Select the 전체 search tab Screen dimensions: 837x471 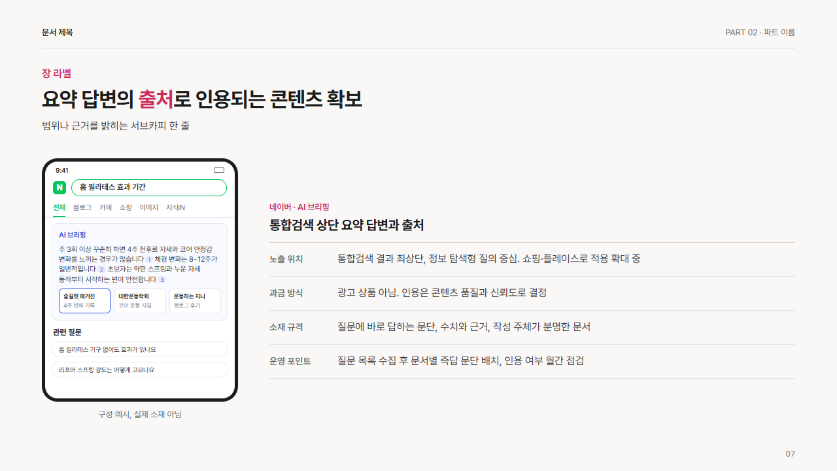tap(60, 207)
